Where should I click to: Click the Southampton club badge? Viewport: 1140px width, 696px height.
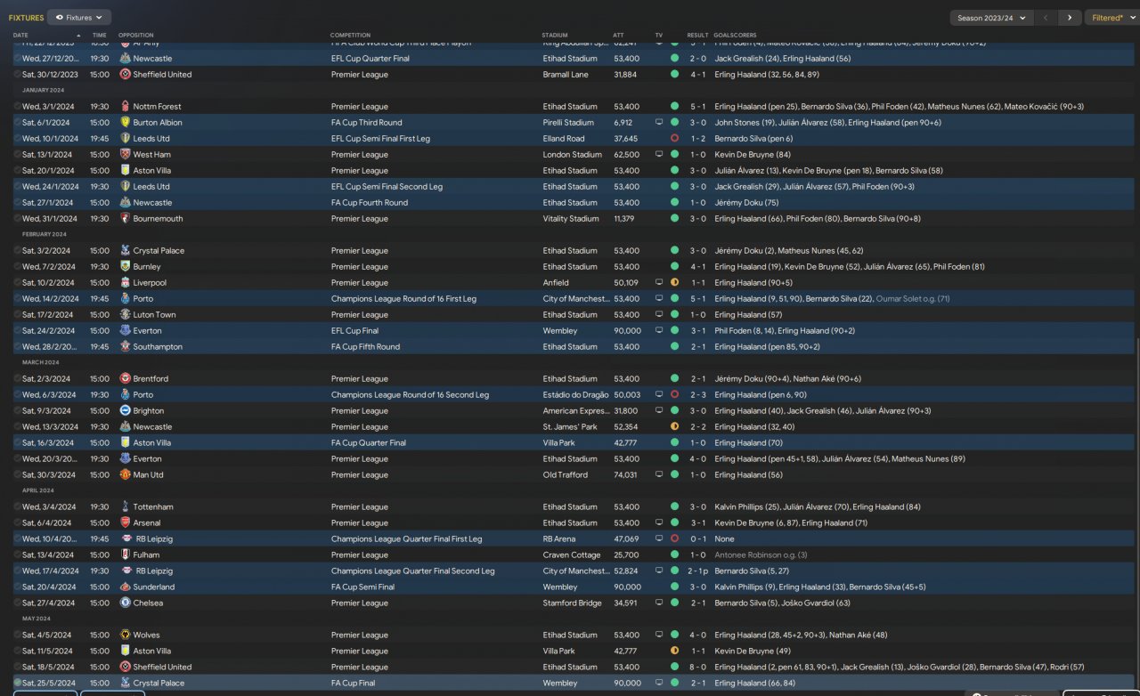pos(125,347)
